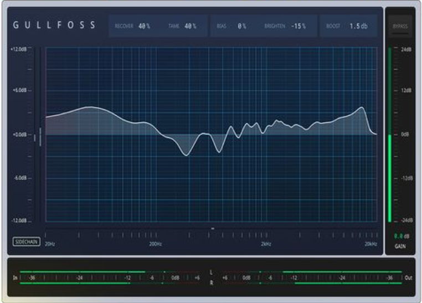422x303 pixels.
Task: Click the 20kHz frequency label
Action: 371,244
